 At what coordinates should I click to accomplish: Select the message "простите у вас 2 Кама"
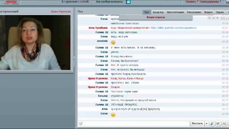point(125,83)
